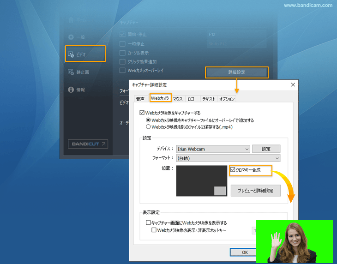
Task: Toggle the クロマキー合成 checkbox
Action: pyautogui.click(x=233, y=170)
